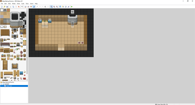195x105 pixels.
Task: Pick the pink carpet autotile
Action: (8, 10)
